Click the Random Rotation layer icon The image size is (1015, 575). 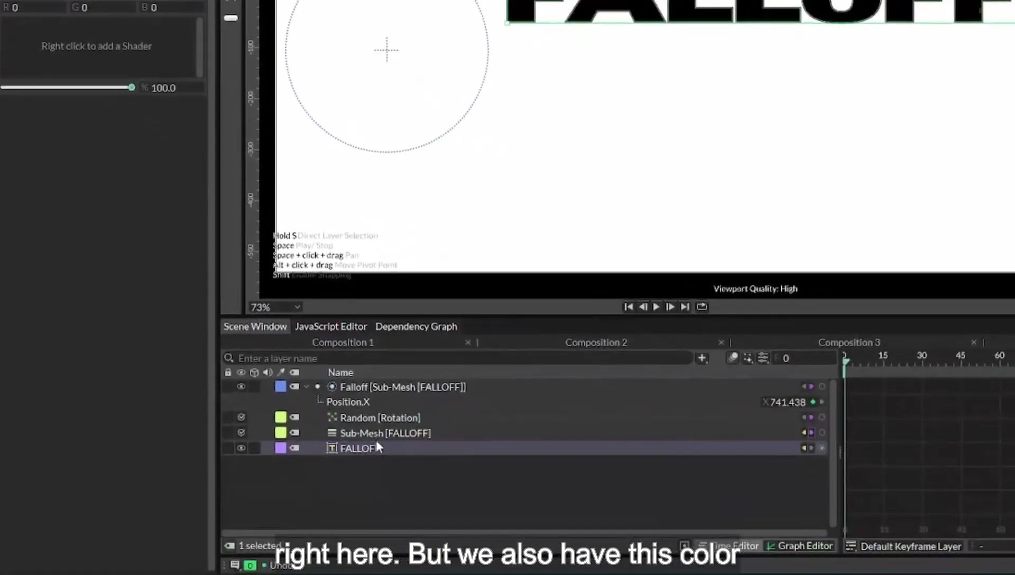point(332,418)
